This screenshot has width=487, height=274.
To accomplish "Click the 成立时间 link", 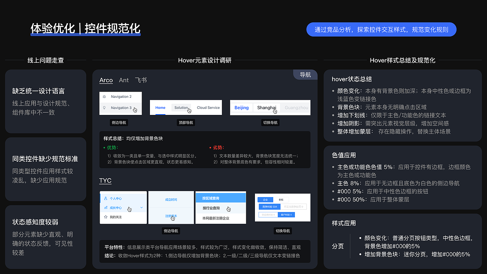I will click(171, 199).
